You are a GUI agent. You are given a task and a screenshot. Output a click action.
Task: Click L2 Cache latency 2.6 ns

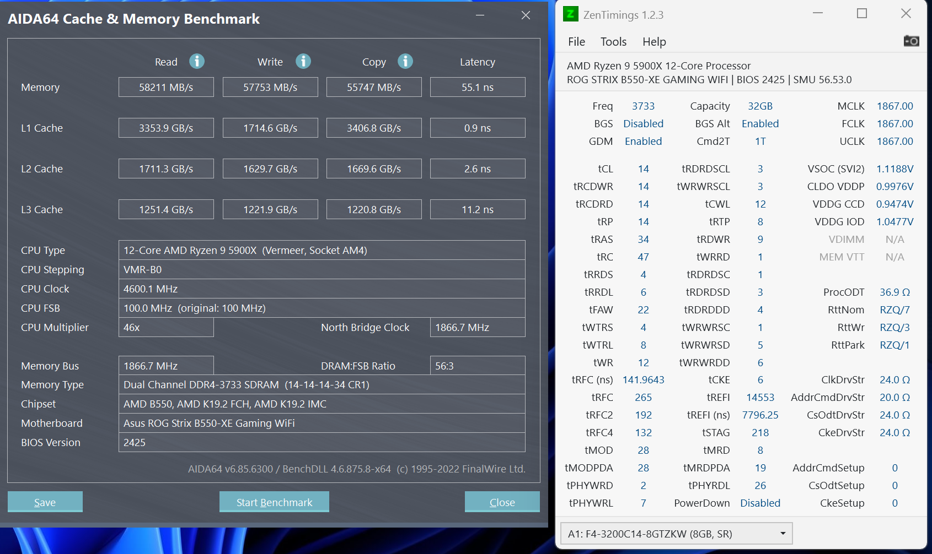pos(478,169)
